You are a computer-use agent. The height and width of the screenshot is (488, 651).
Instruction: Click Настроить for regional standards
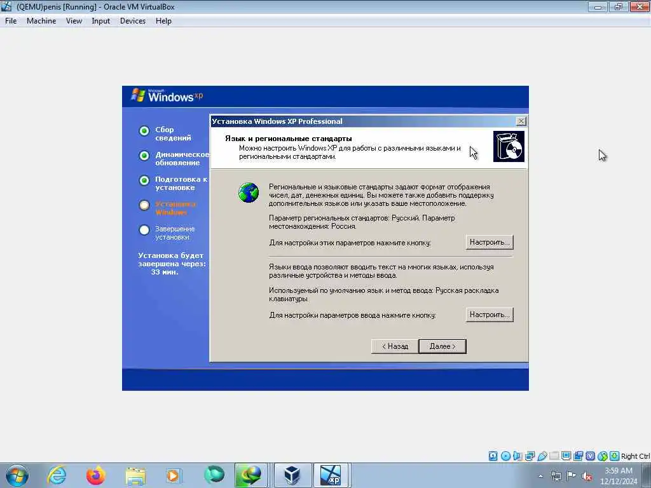pyautogui.click(x=490, y=242)
